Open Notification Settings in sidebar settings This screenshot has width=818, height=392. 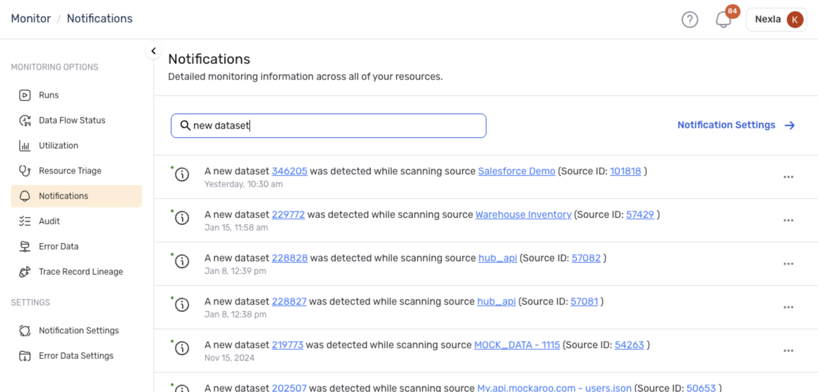pyautogui.click(x=78, y=331)
